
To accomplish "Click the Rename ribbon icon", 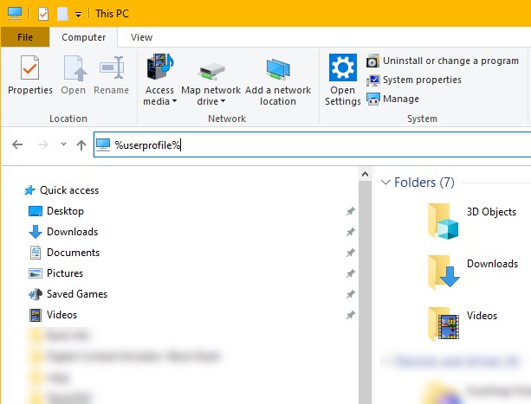I will click(x=112, y=67).
